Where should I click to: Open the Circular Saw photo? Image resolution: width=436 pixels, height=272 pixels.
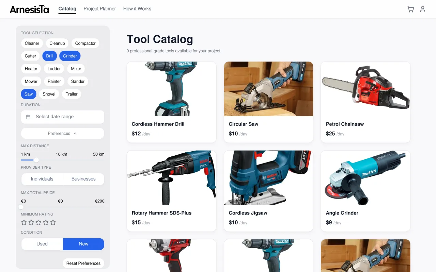pyautogui.click(x=268, y=89)
